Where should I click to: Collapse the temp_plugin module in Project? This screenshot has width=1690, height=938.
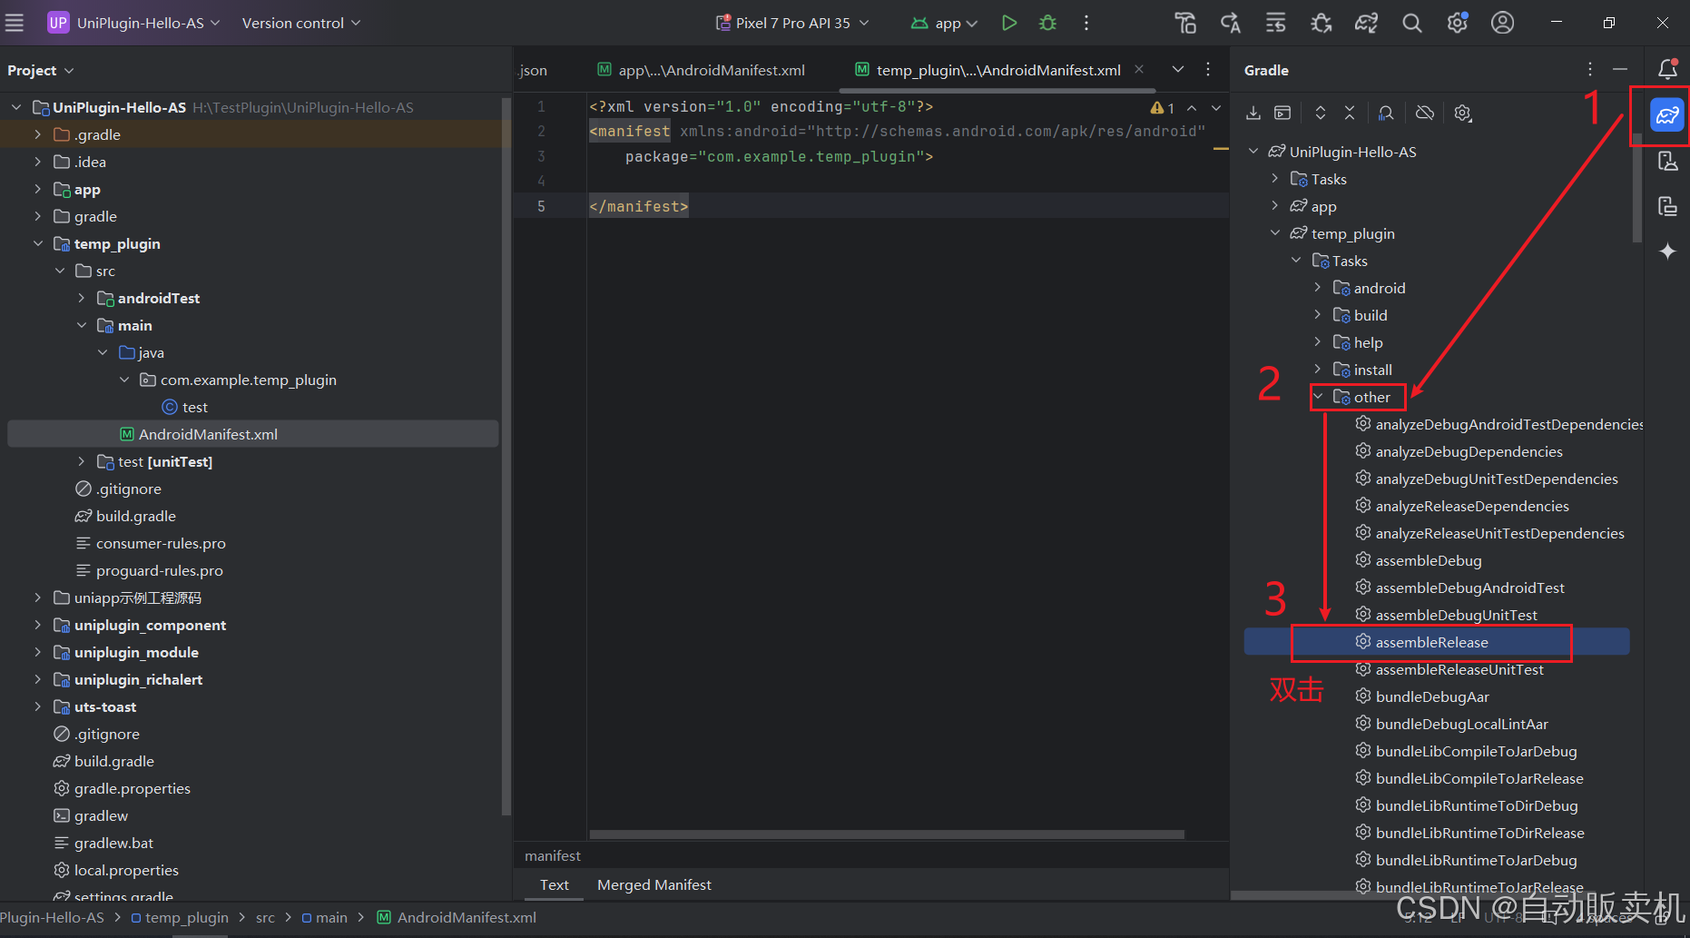click(37, 243)
